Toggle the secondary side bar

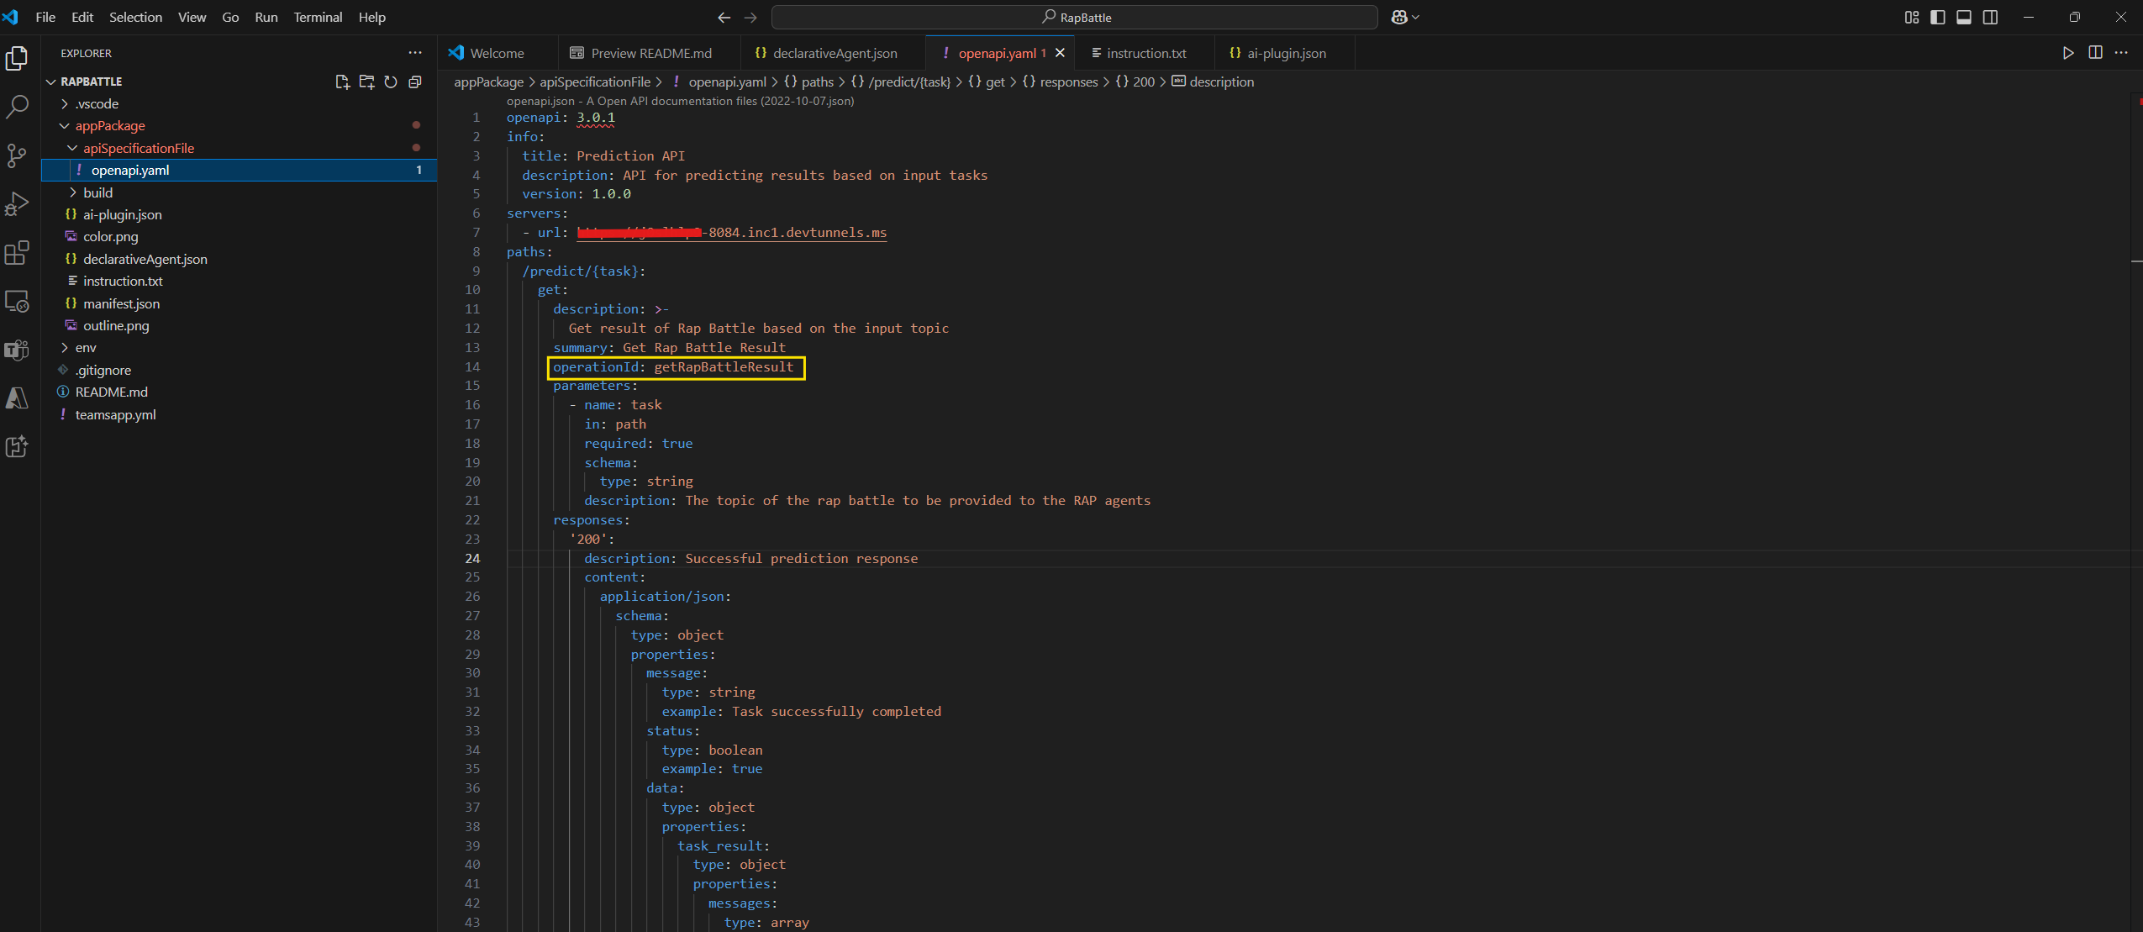pyautogui.click(x=1990, y=17)
